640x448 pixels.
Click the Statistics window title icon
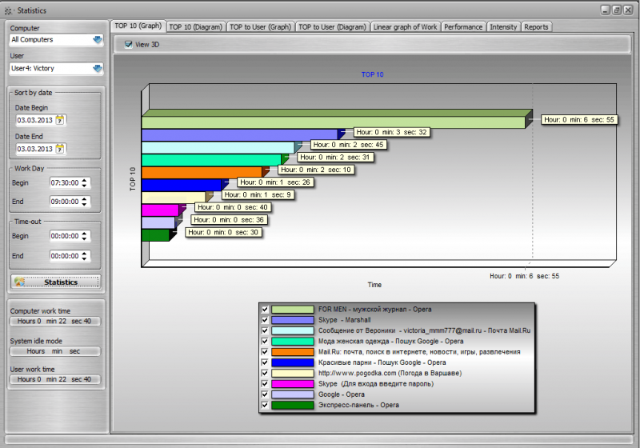9,11
